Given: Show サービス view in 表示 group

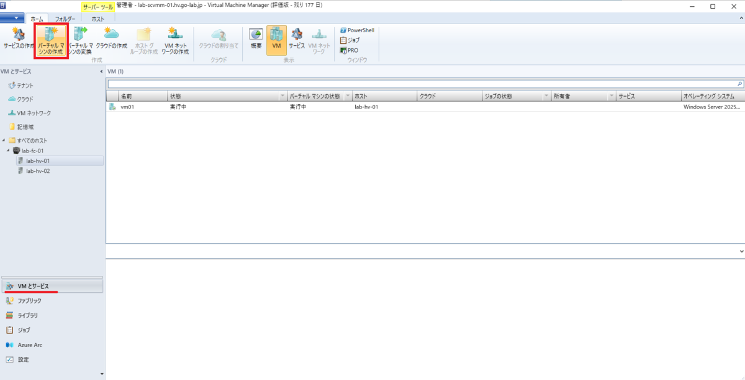Looking at the screenshot, I should (297, 38).
